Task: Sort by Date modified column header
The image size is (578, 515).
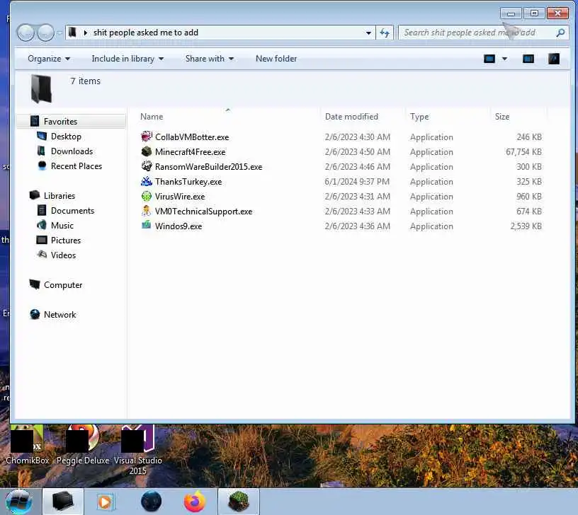Action: pyautogui.click(x=351, y=117)
